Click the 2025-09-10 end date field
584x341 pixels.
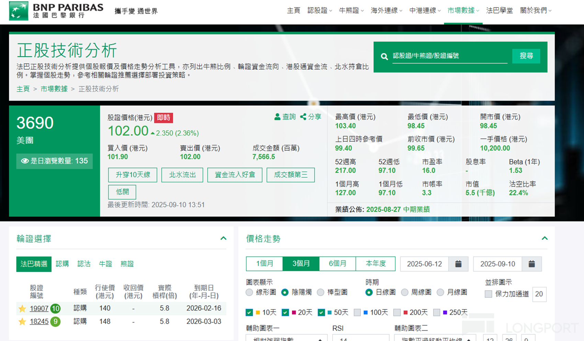coord(497,264)
